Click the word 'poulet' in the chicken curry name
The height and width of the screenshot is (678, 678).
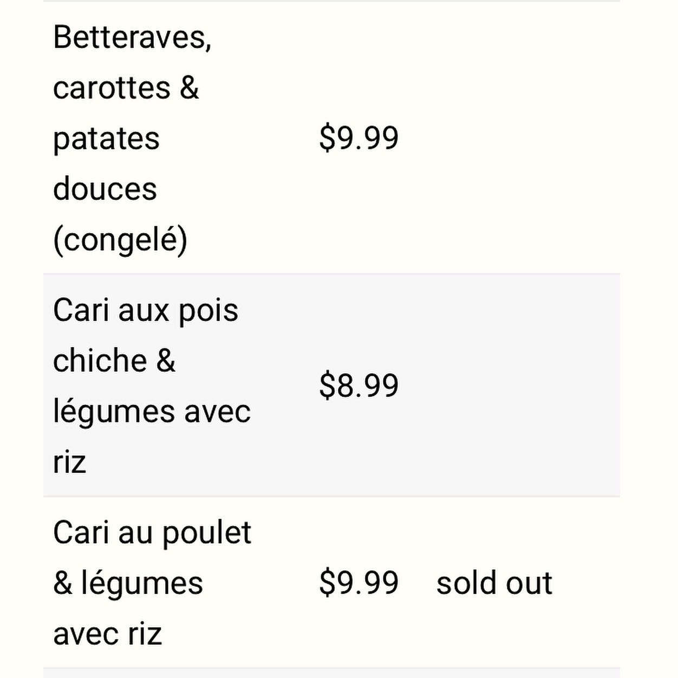pyautogui.click(x=206, y=533)
